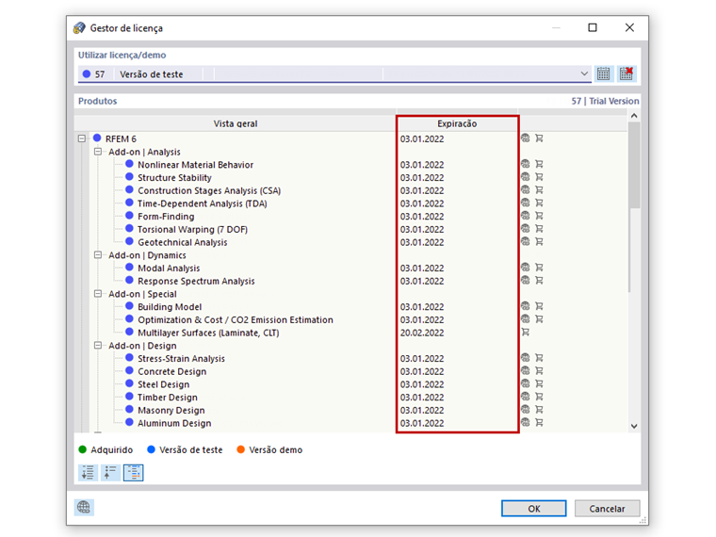Select Multilayer Surfaces (Laminate, CLT) item

(x=208, y=333)
